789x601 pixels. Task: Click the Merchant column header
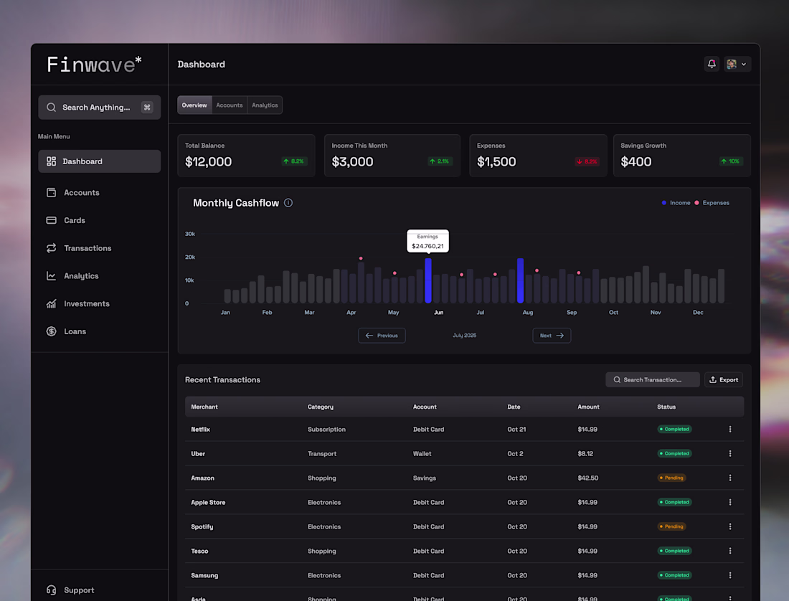(204, 407)
